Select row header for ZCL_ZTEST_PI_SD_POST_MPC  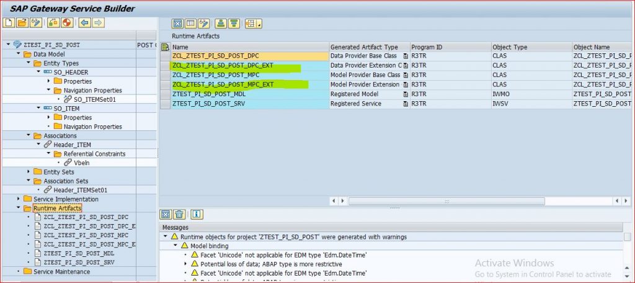pos(165,76)
